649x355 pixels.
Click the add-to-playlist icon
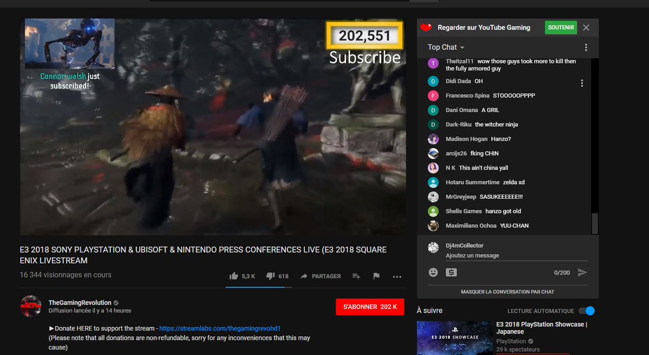(356, 276)
